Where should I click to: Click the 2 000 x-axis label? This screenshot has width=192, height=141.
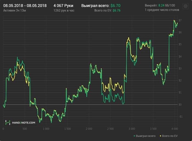coord(89,129)
